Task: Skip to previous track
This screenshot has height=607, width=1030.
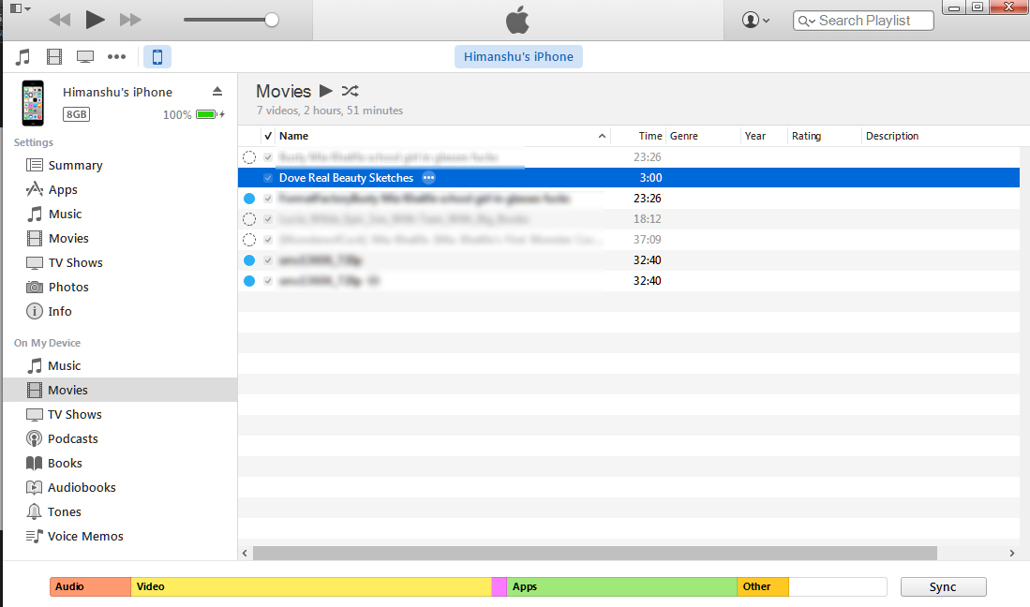Action: [x=60, y=20]
